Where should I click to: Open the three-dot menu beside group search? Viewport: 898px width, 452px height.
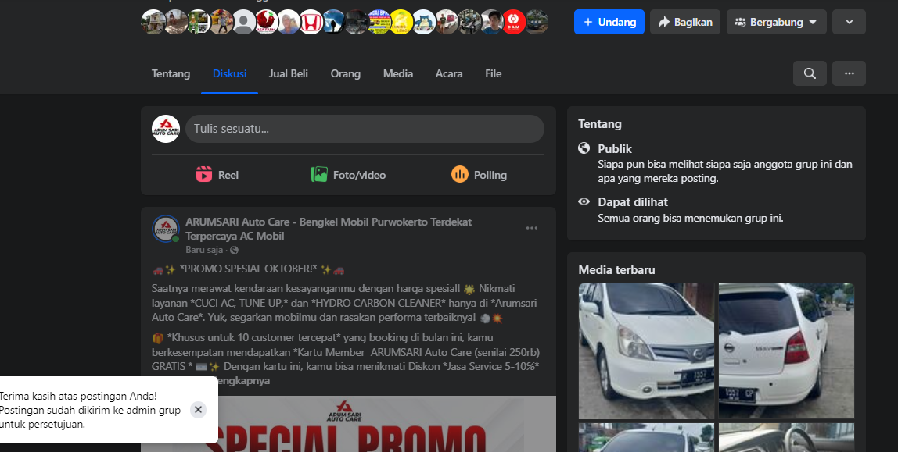tap(849, 73)
